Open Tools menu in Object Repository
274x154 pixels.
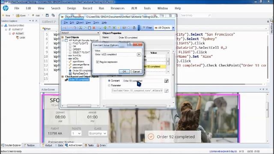[96, 23]
